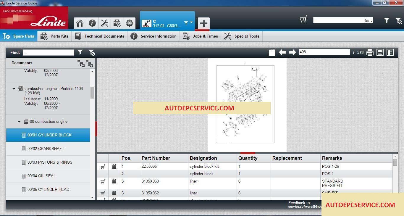Open the service.software@linde feedback link

pos(305,207)
